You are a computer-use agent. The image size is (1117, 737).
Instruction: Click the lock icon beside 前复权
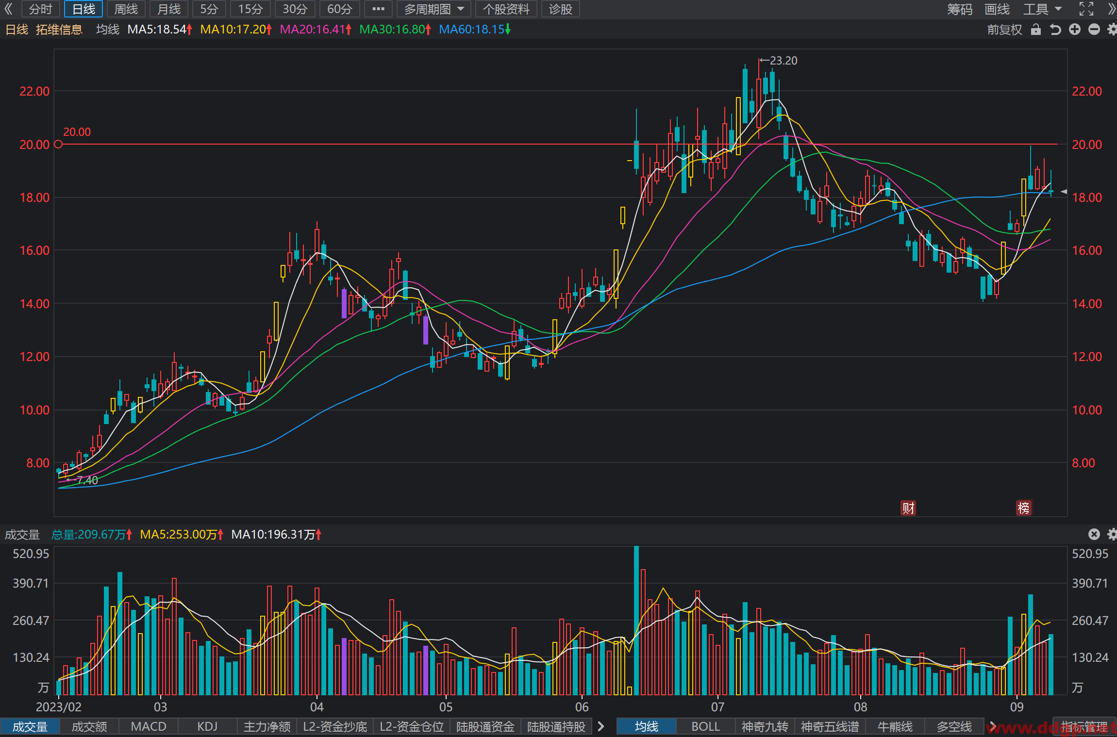pyautogui.click(x=1036, y=30)
